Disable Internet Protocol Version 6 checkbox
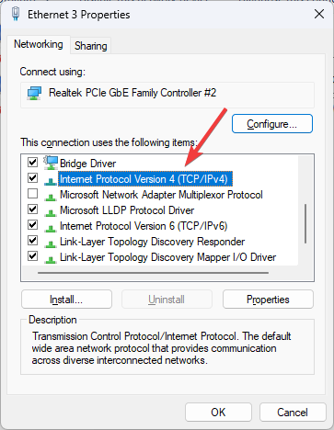 pyautogui.click(x=32, y=225)
